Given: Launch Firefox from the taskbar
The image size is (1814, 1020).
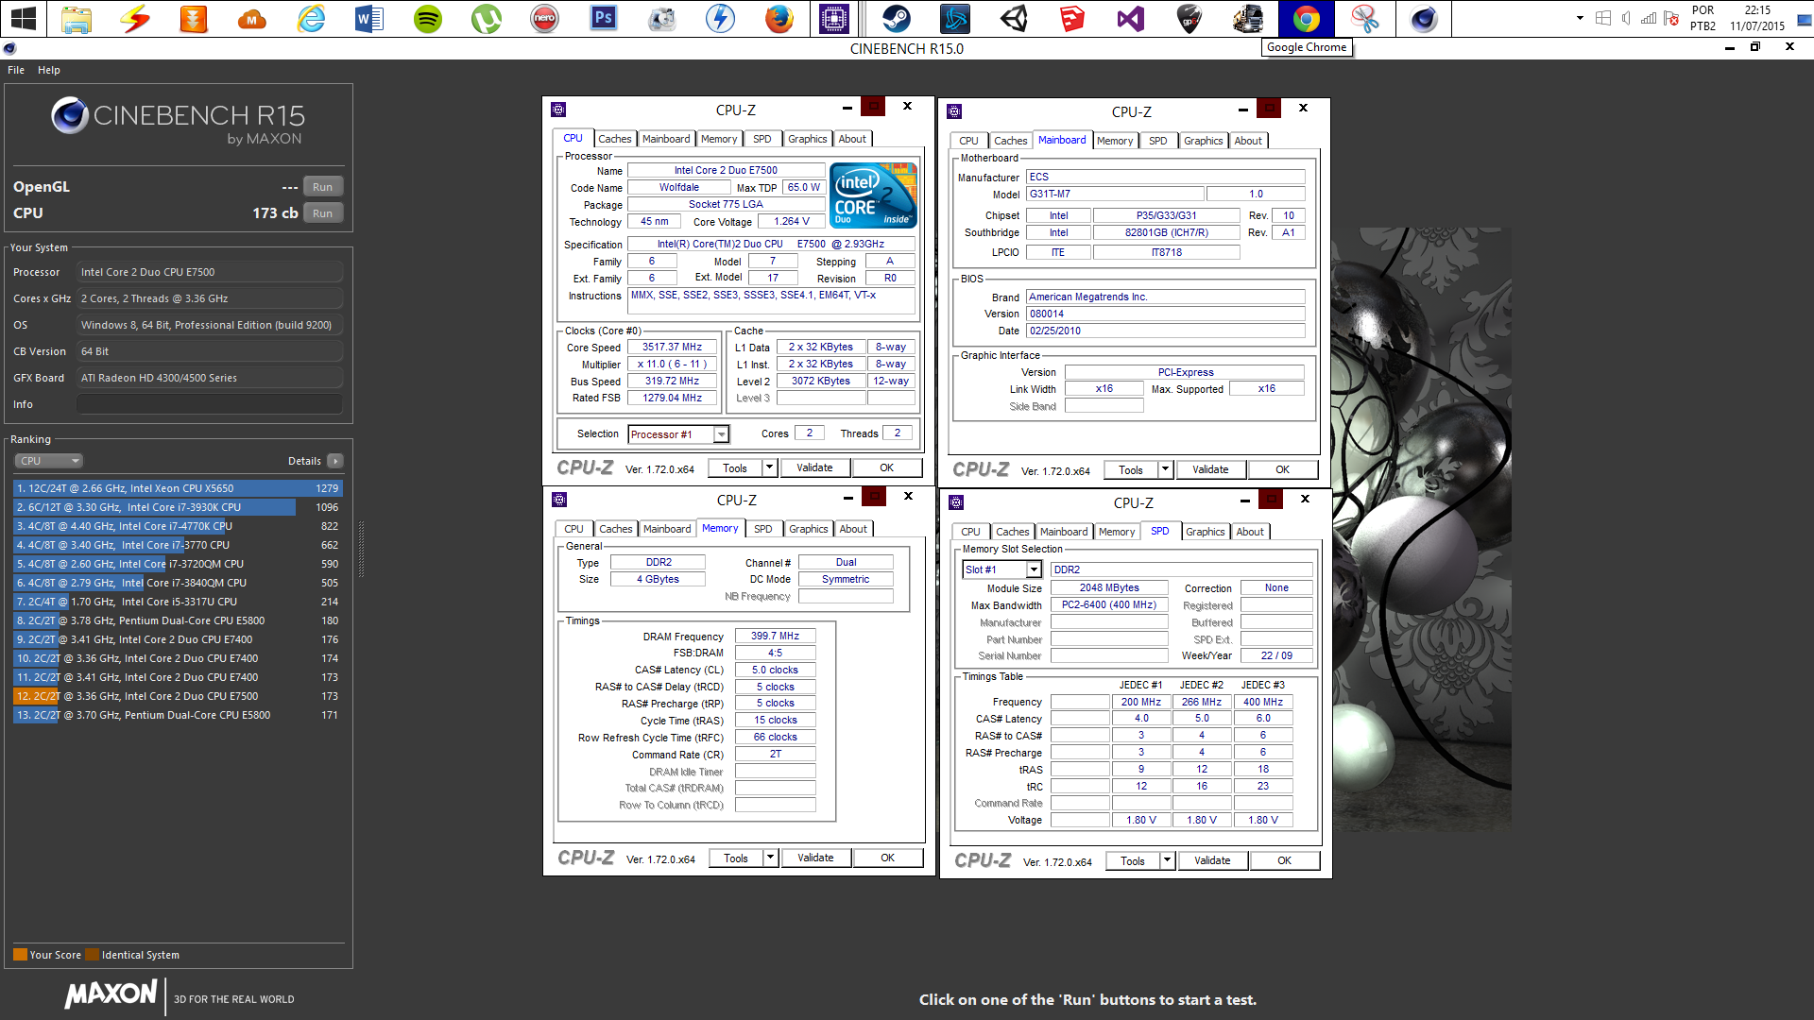Looking at the screenshot, I should [779, 18].
